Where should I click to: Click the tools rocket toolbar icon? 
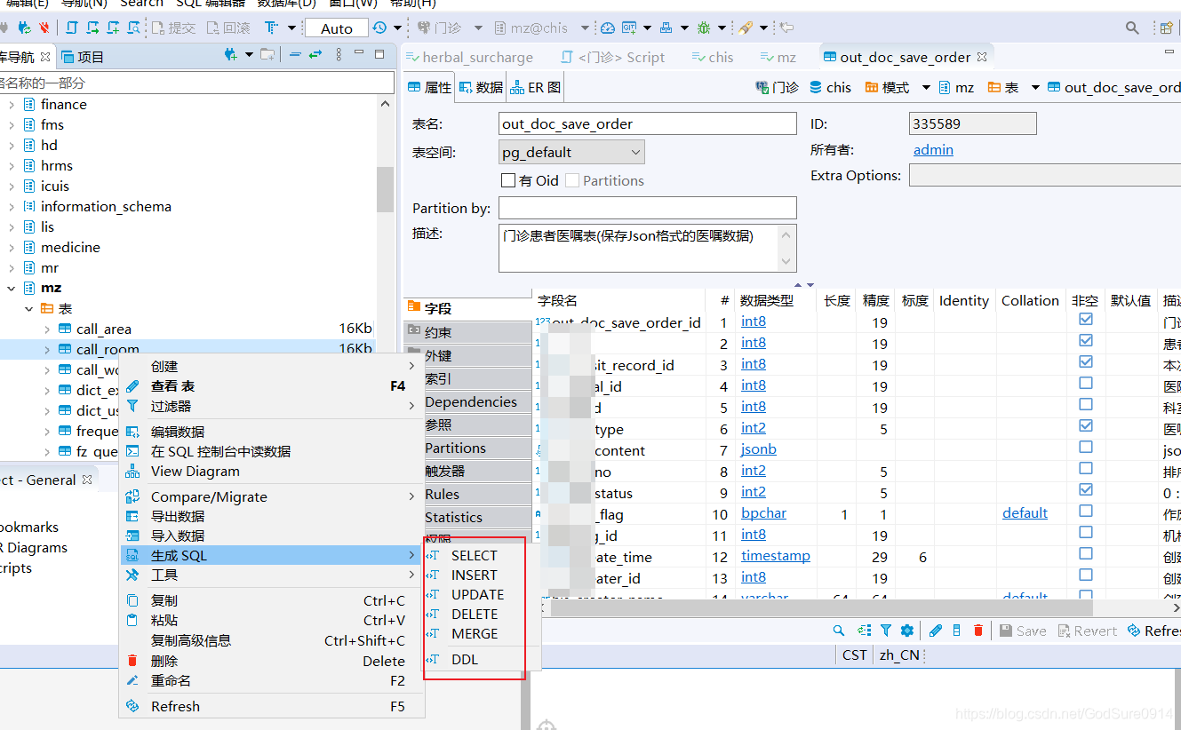pos(746,28)
